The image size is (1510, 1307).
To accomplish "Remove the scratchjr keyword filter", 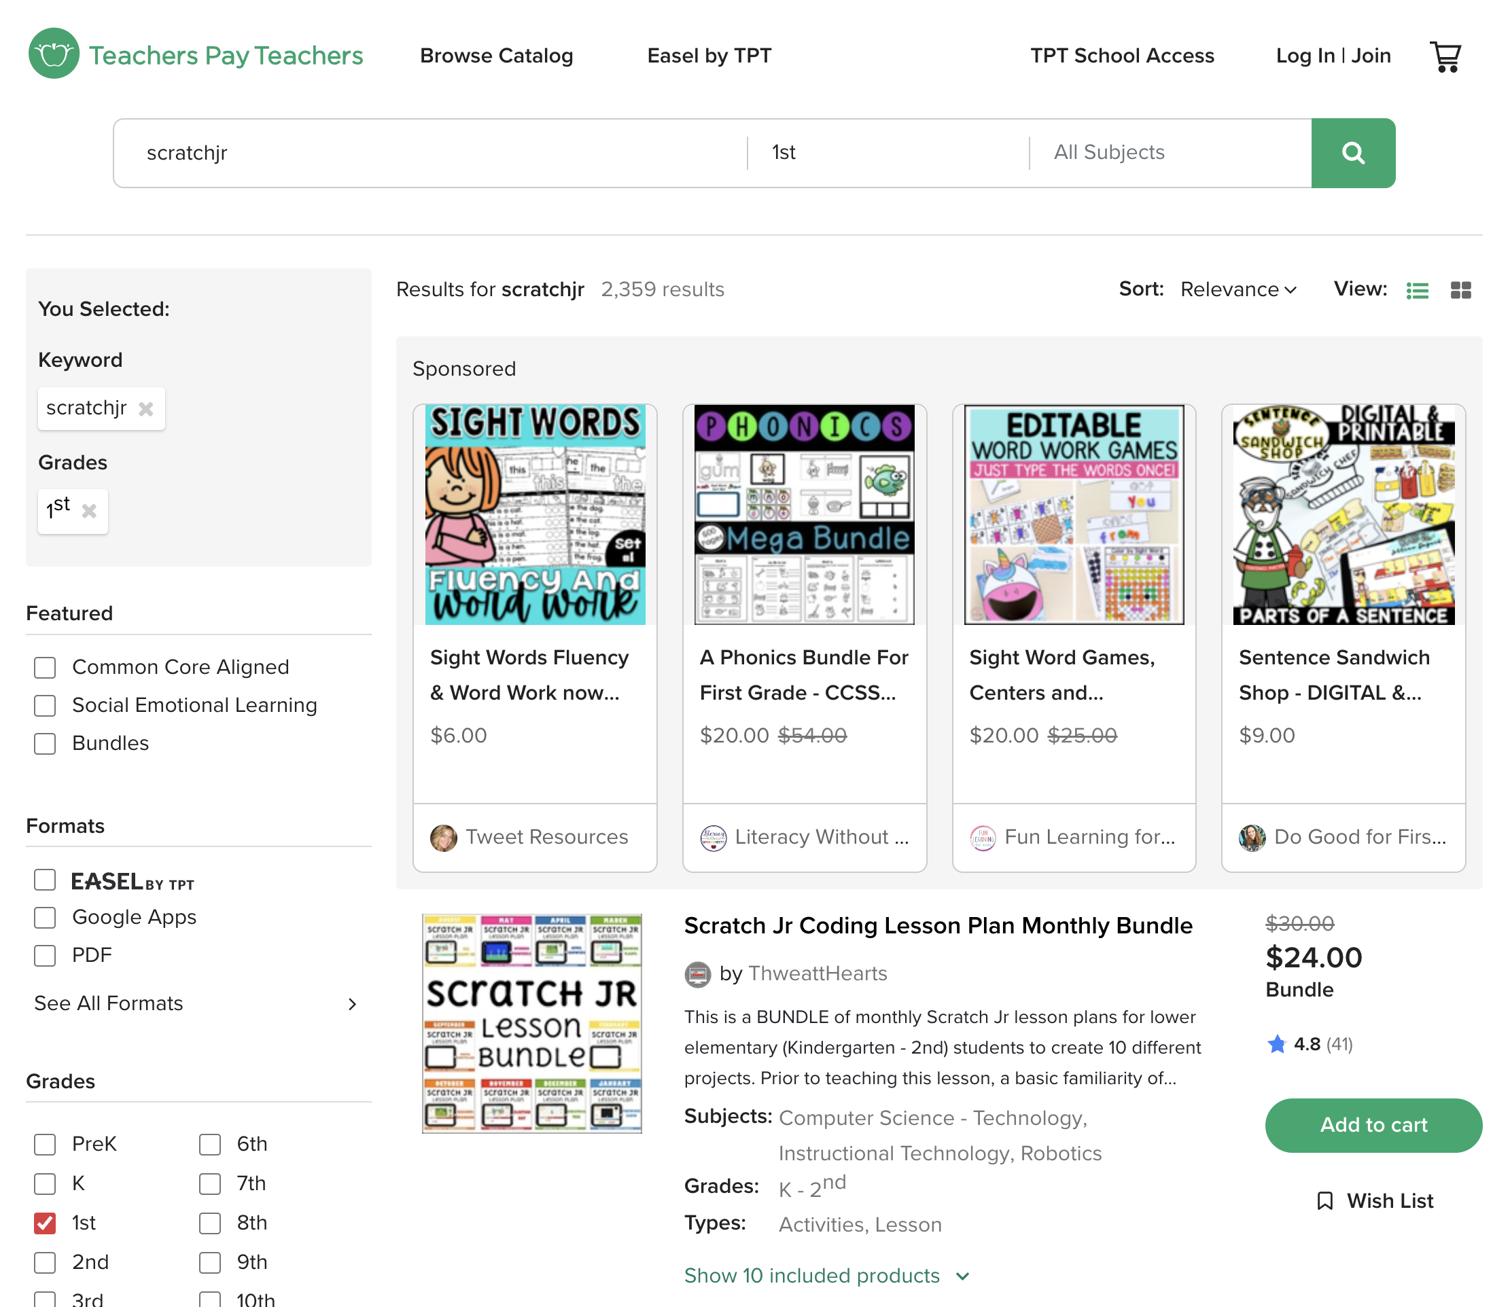I will coord(146,408).
